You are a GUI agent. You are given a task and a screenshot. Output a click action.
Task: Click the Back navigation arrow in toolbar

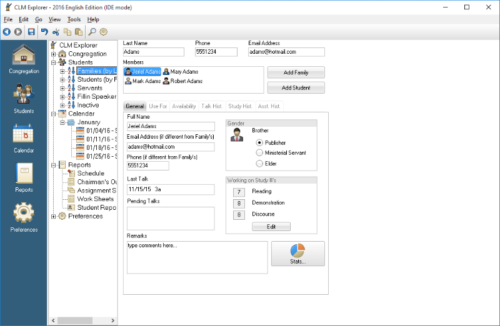click(7, 32)
